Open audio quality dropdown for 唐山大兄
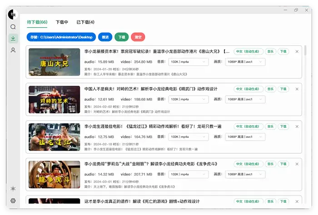This screenshot has height=215, width=318. coord(189,62)
